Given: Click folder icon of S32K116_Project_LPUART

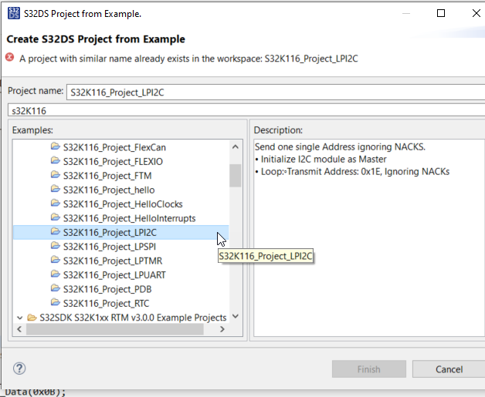Looking at the screenshot, I should (56, 274).
